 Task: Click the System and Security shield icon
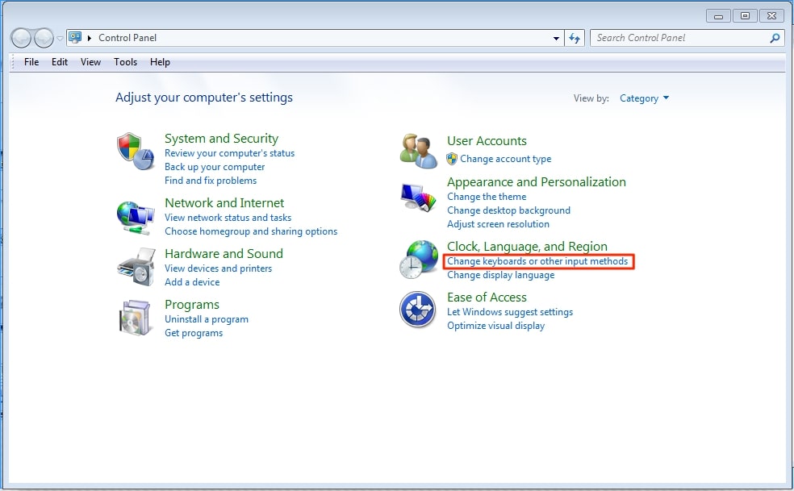pyautogui.click(x=135, y=152)
